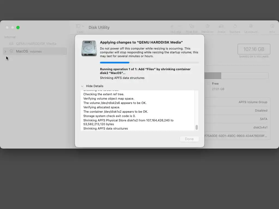
Task: Open the Partition toolbar icon
Action: point(207,26)
